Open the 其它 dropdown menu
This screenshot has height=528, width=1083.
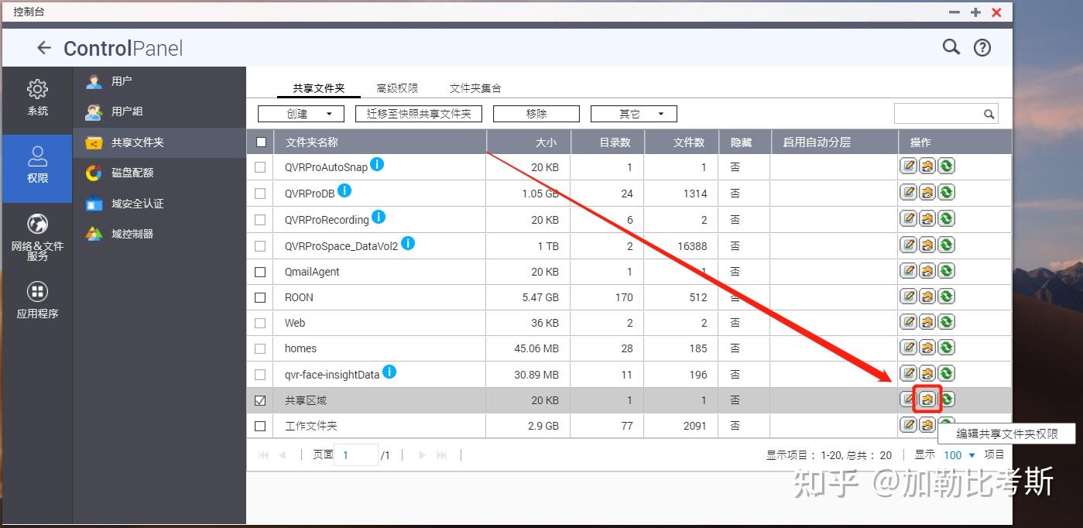coord(633,113)
